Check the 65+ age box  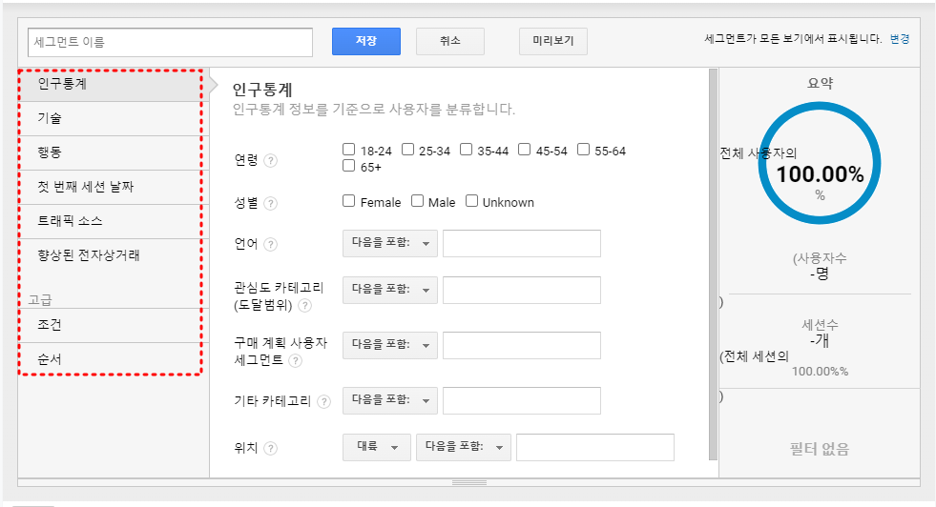[x=348, y=165]
